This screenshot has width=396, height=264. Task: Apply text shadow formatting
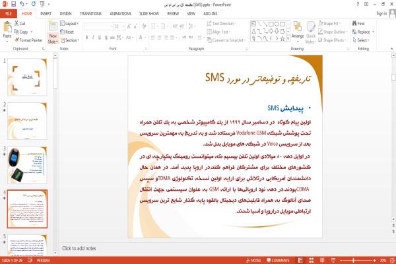click(106, 38)
